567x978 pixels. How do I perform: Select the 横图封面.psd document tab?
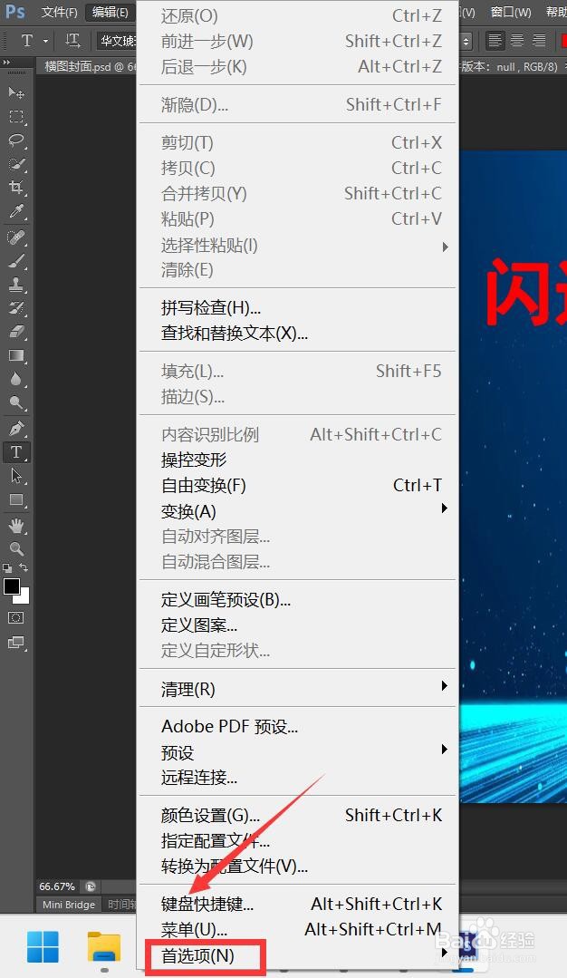(x=87, y=66)
